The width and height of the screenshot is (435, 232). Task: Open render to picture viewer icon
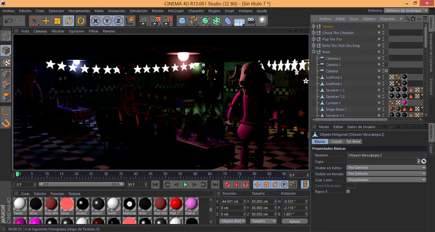(x=155, y=21)
